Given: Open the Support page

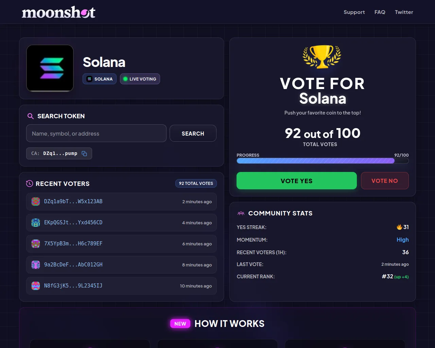Looking at the screenshot, I should point(354,12).
